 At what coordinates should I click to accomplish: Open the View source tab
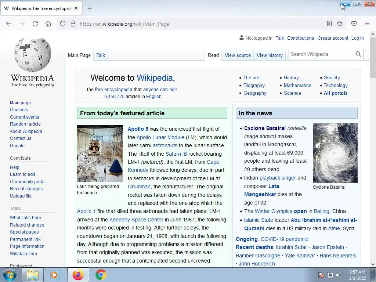coord(238,55)
